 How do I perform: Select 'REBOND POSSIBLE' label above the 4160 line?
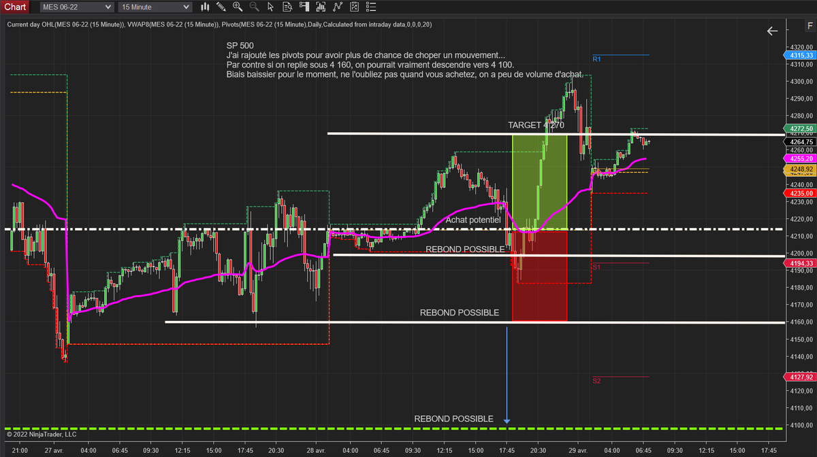460,313
